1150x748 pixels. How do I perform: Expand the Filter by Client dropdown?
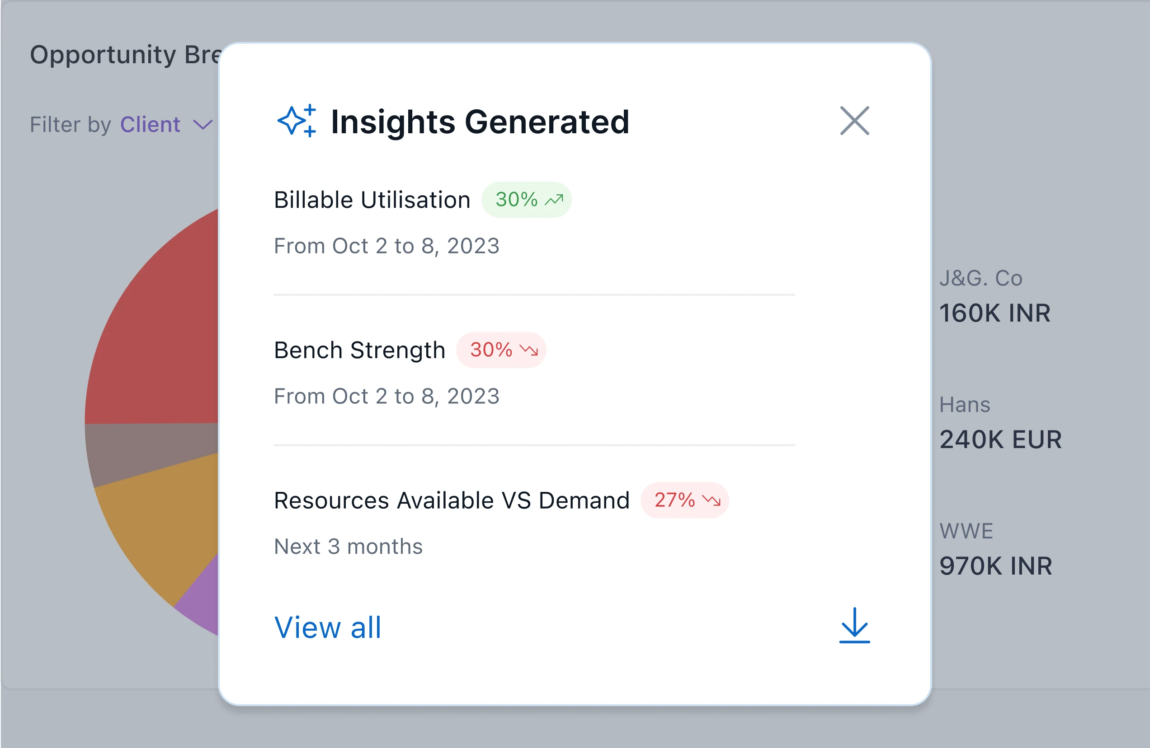pyautogui.click(x=150, y=125)
